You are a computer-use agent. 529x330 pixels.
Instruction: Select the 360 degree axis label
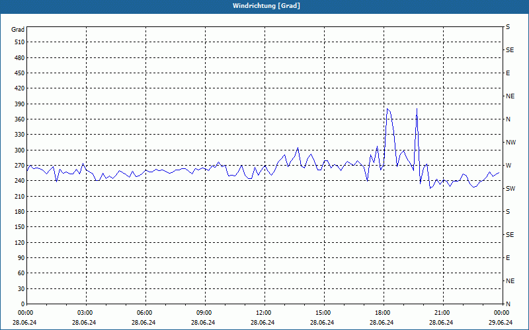pos(20,119)
